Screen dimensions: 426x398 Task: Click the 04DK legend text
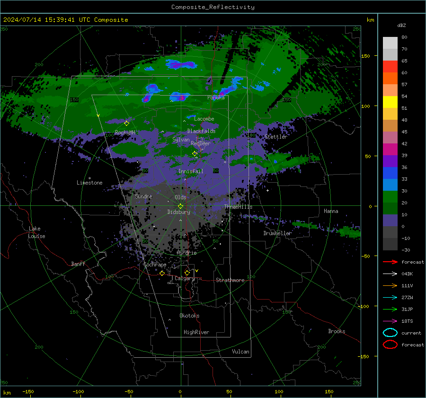click(407, 274)
